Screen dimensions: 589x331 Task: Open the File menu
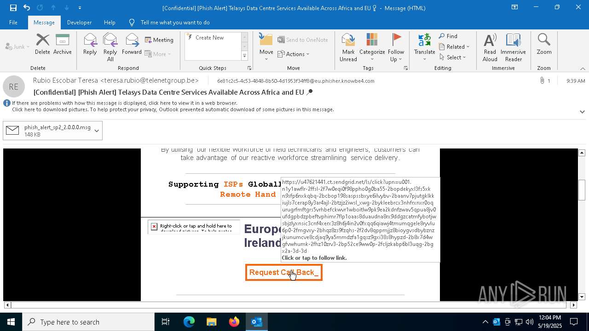click(x=13, y=22)
